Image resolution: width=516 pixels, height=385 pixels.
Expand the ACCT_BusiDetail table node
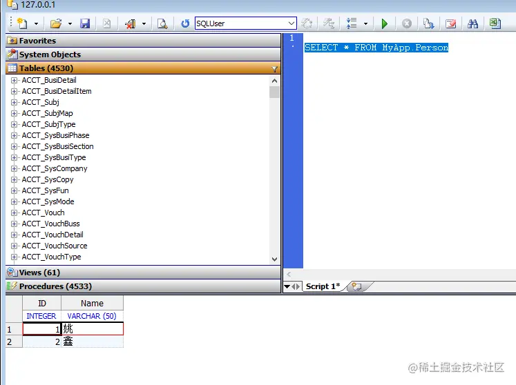pos(14,80)
